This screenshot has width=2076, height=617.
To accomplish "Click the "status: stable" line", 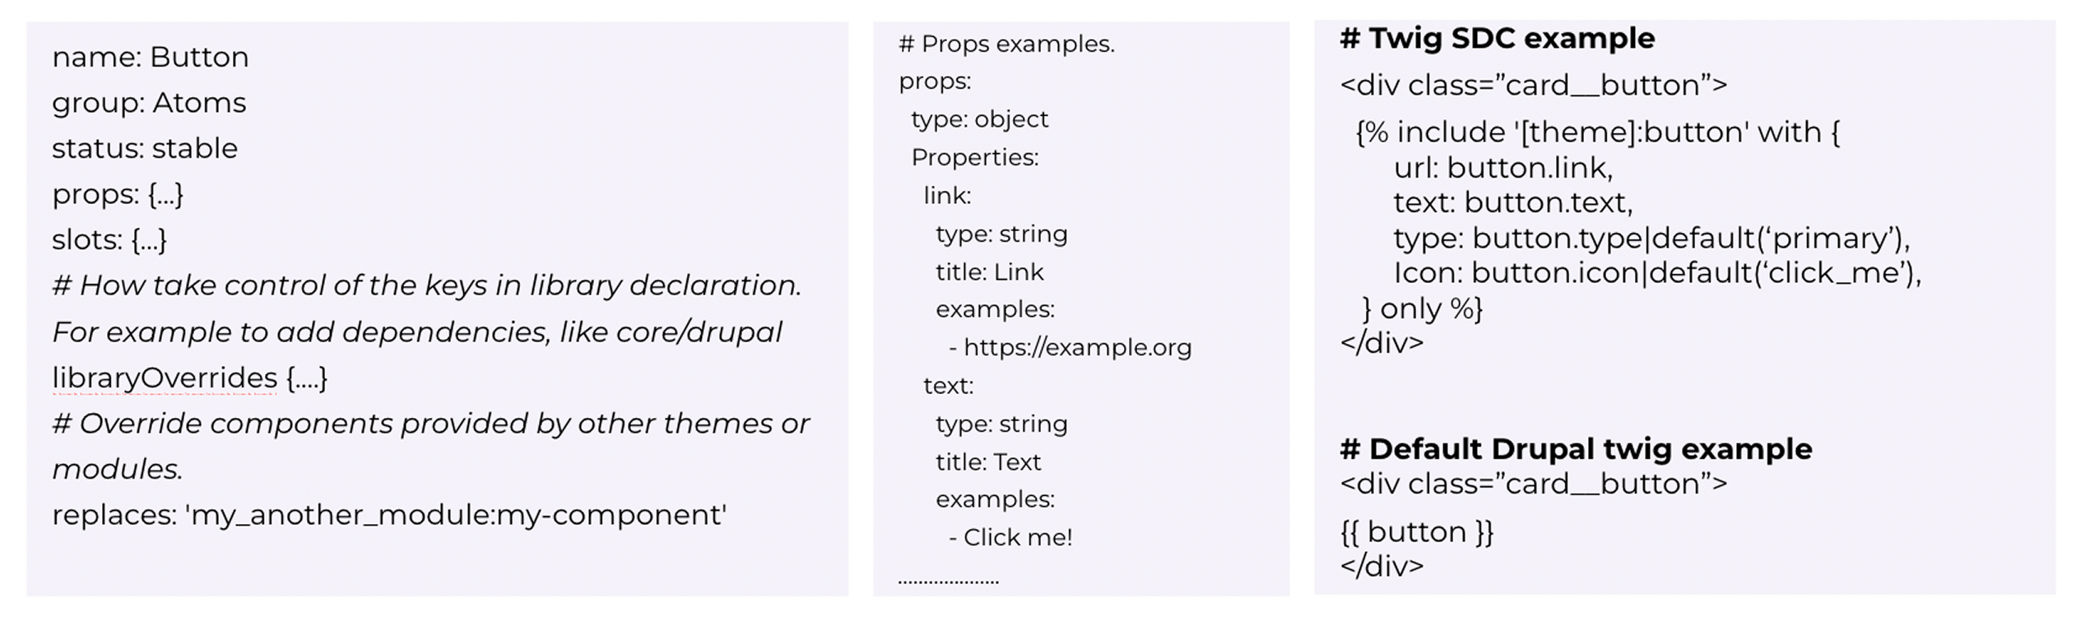I will [x=145, y=149].
